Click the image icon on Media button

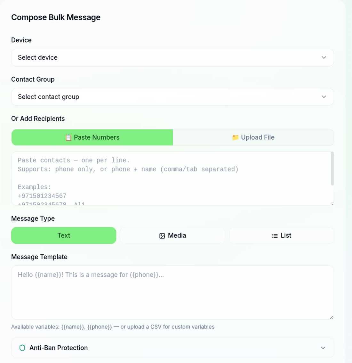point(162,236)
